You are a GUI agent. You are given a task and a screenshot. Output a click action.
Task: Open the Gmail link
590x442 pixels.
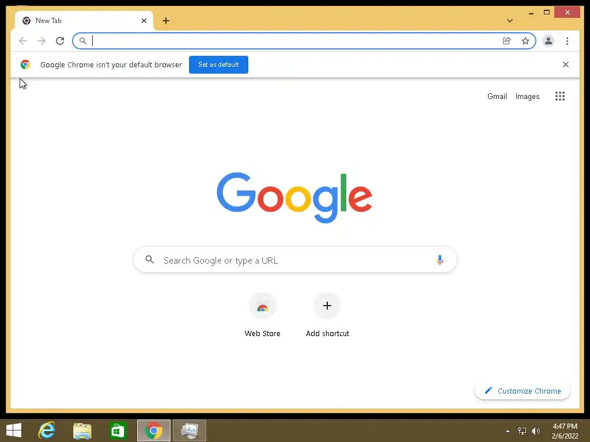point(497,96)
